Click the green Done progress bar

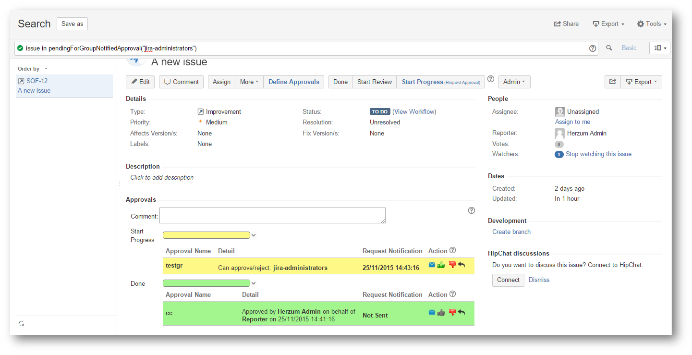[x=206, y=283]
